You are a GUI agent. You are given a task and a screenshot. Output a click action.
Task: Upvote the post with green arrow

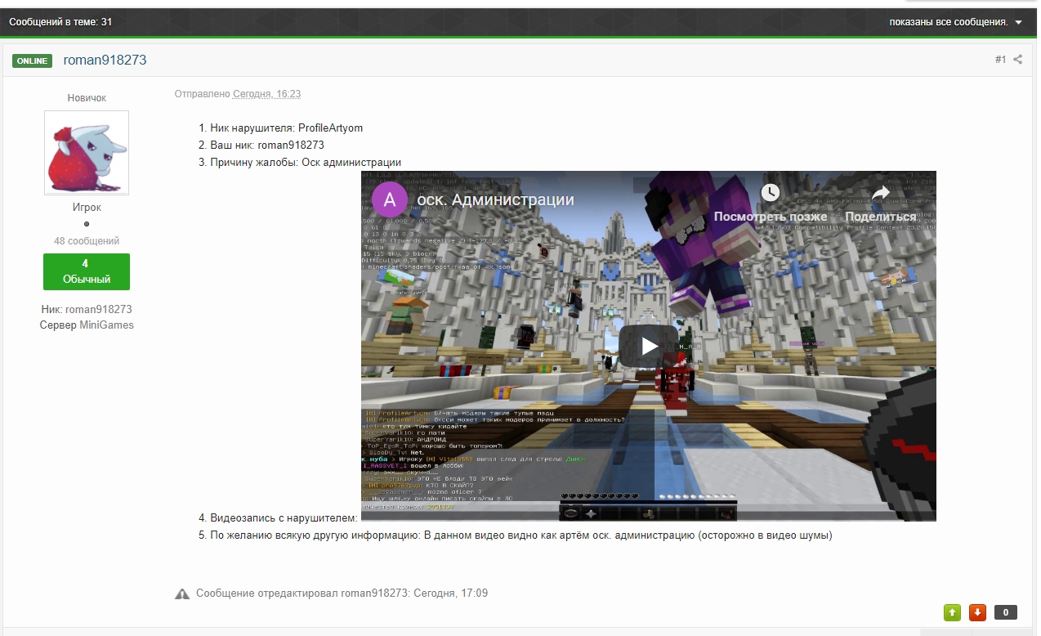coord(952,612)
